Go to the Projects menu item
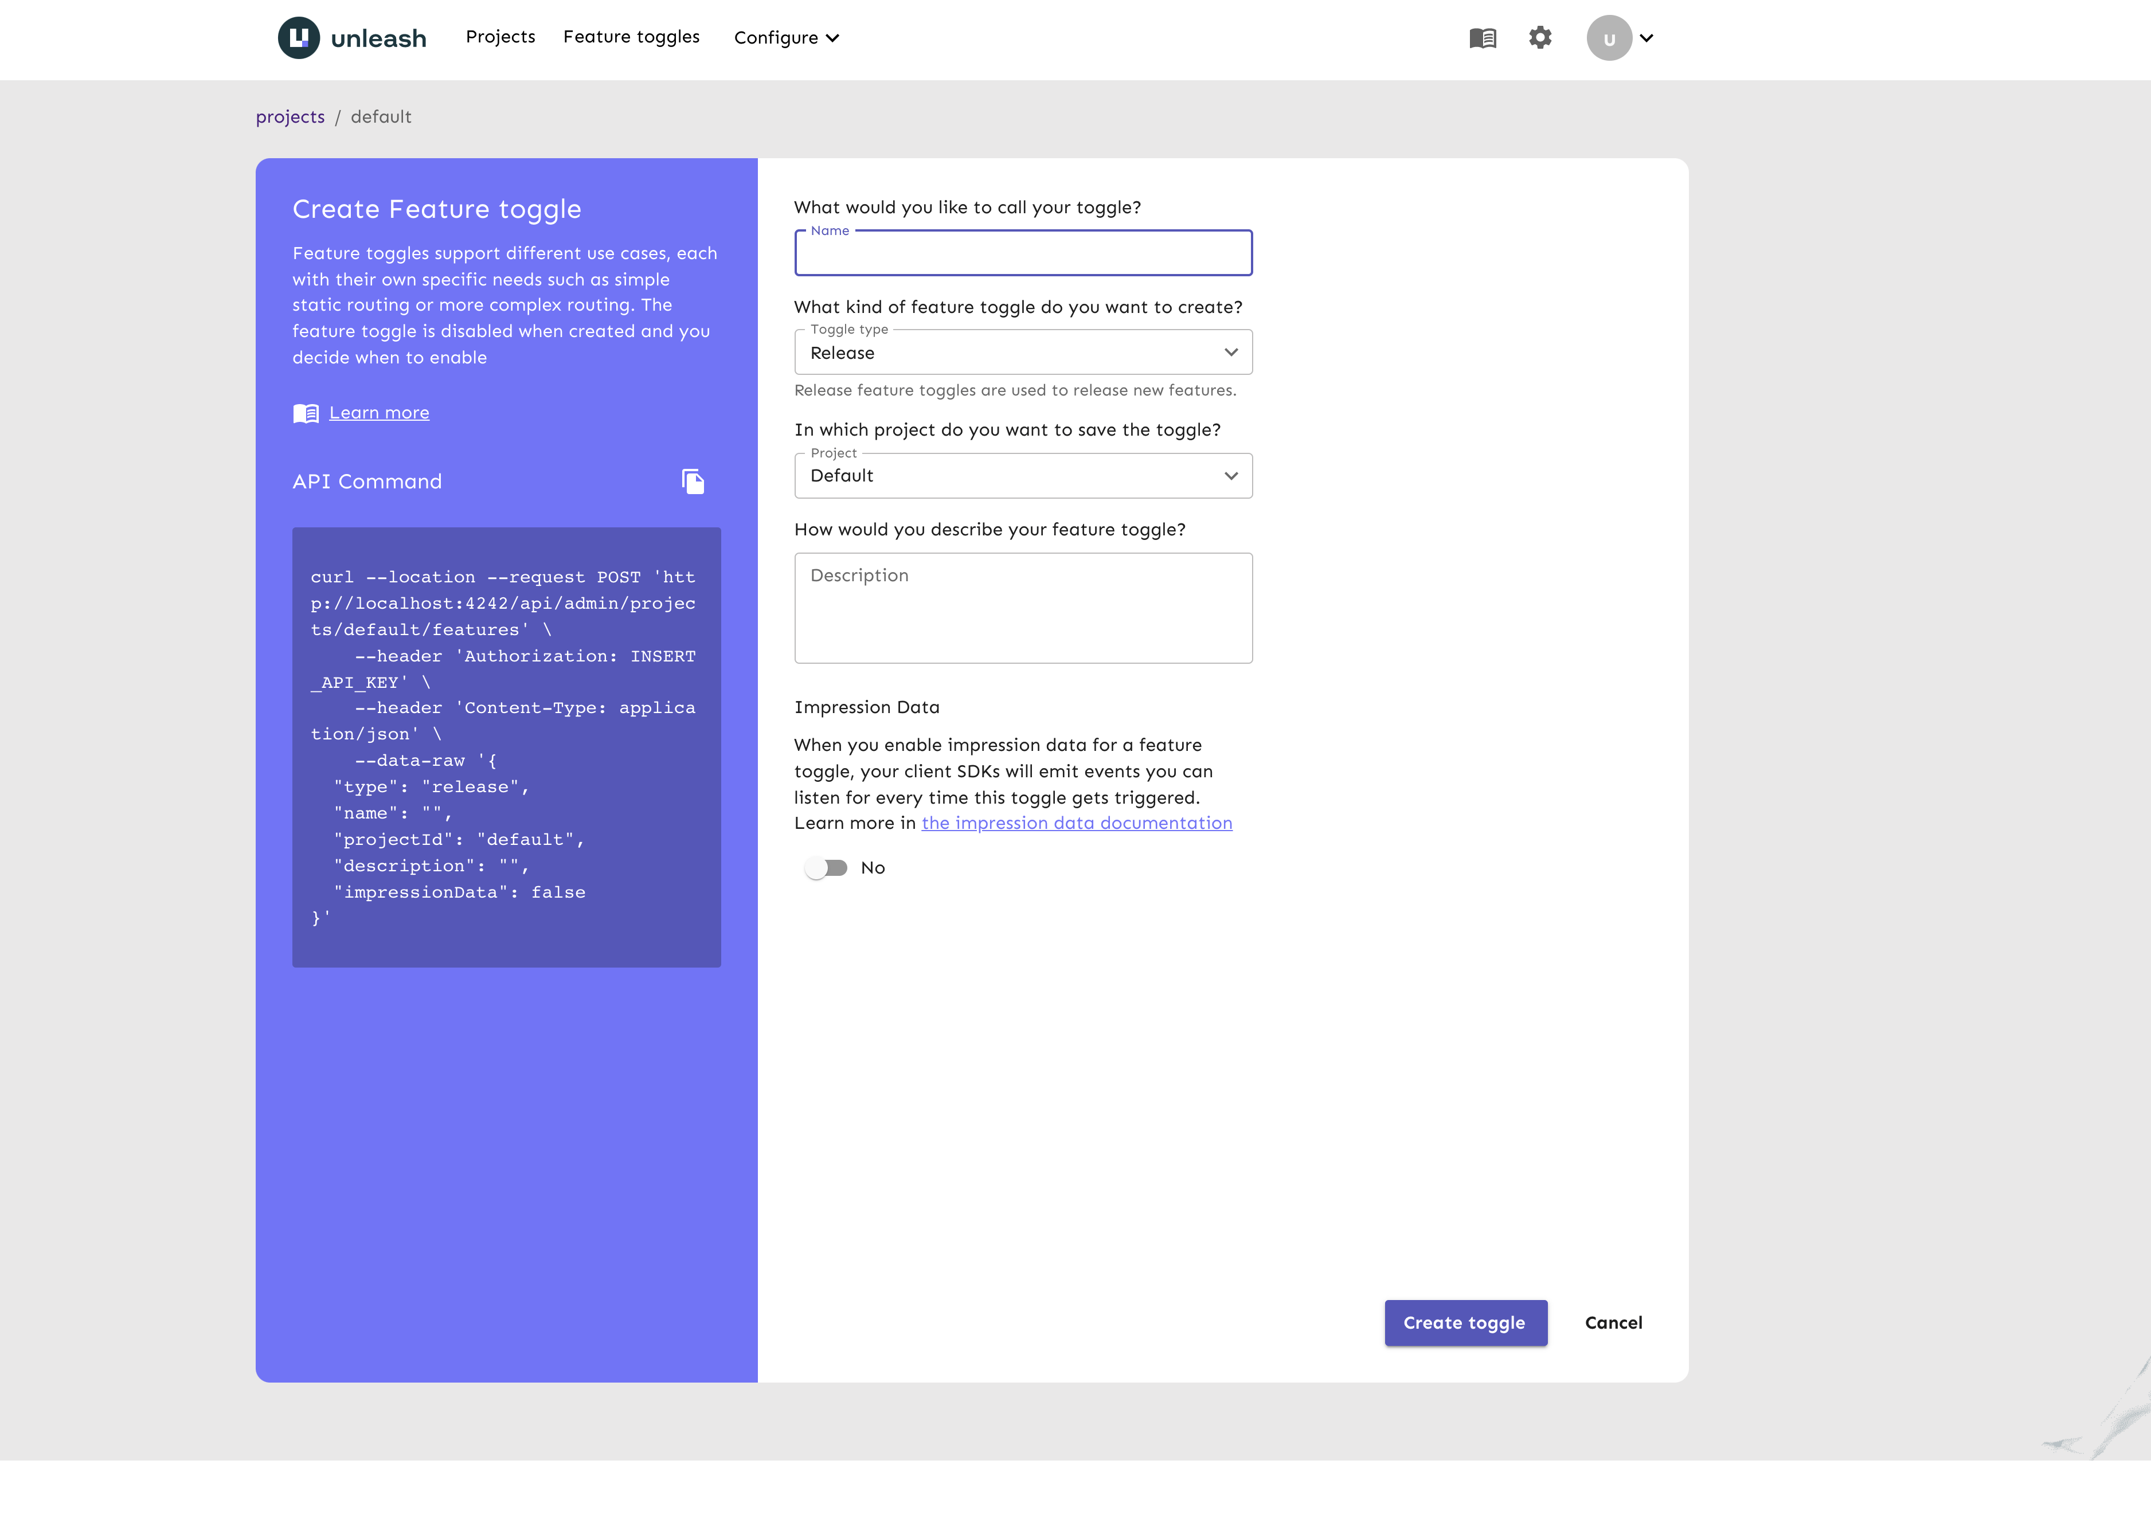The width and height of the screenshot is (2151, 1519). [500, 37]
